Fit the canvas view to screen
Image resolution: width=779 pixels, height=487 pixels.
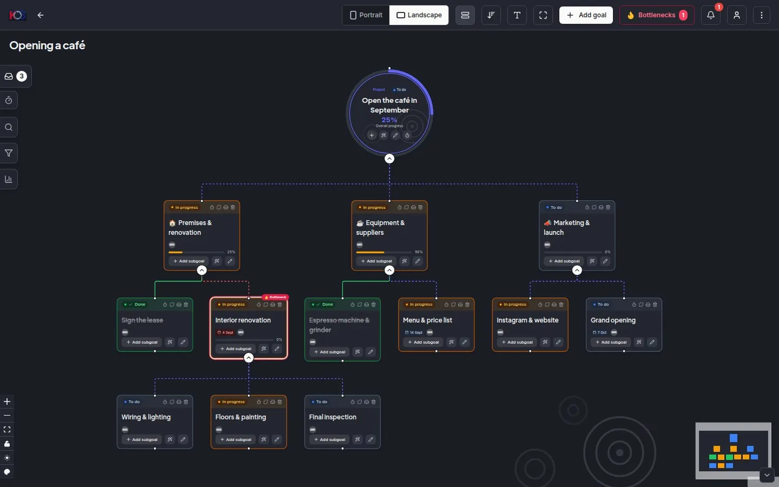[x=7, y=430]
